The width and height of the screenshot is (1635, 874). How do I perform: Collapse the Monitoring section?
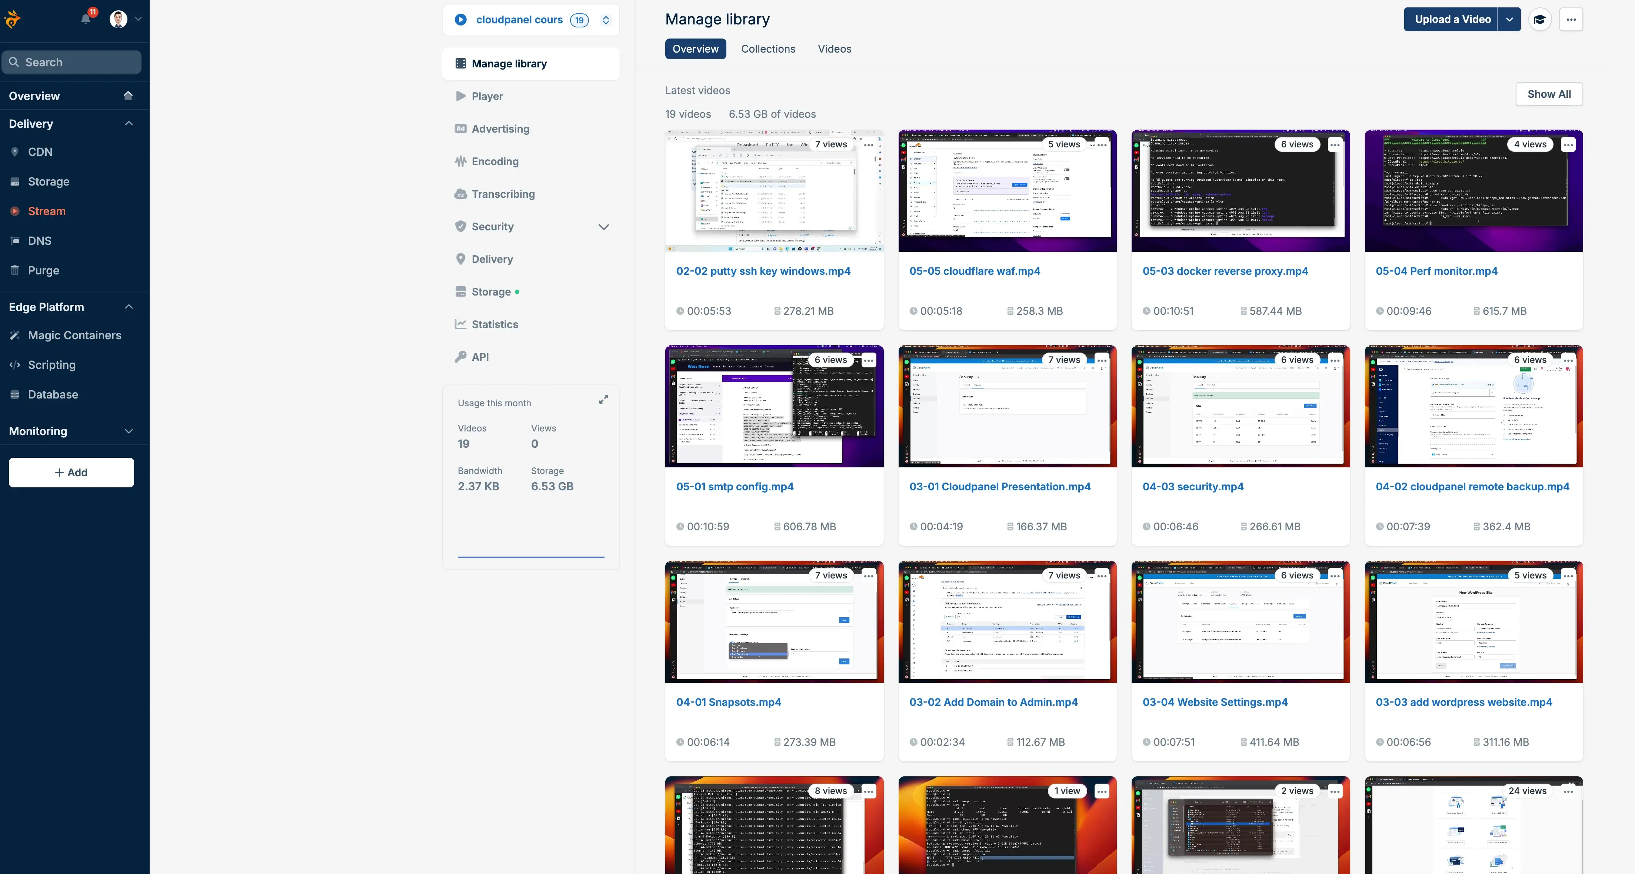(129, 431)
